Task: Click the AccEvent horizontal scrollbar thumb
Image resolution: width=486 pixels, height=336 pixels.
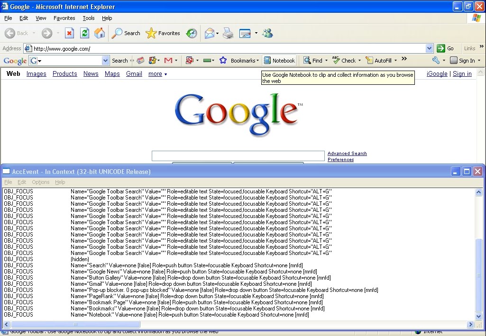Action: [75, 324]
